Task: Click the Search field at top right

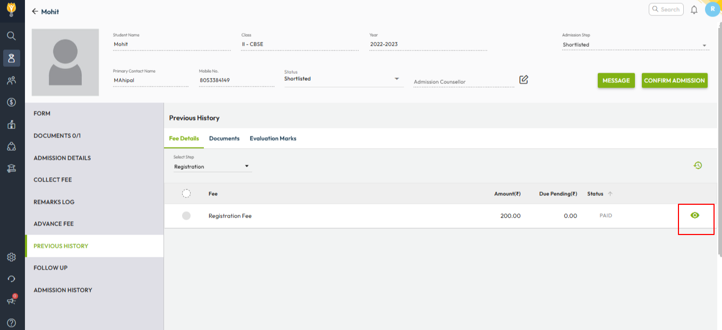Action: click(666, 10)
